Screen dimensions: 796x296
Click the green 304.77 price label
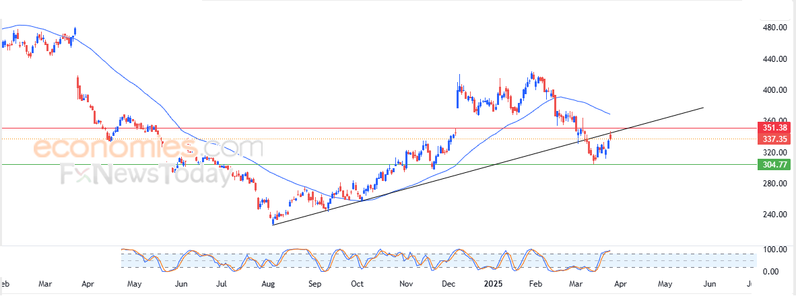click(773, 164)
